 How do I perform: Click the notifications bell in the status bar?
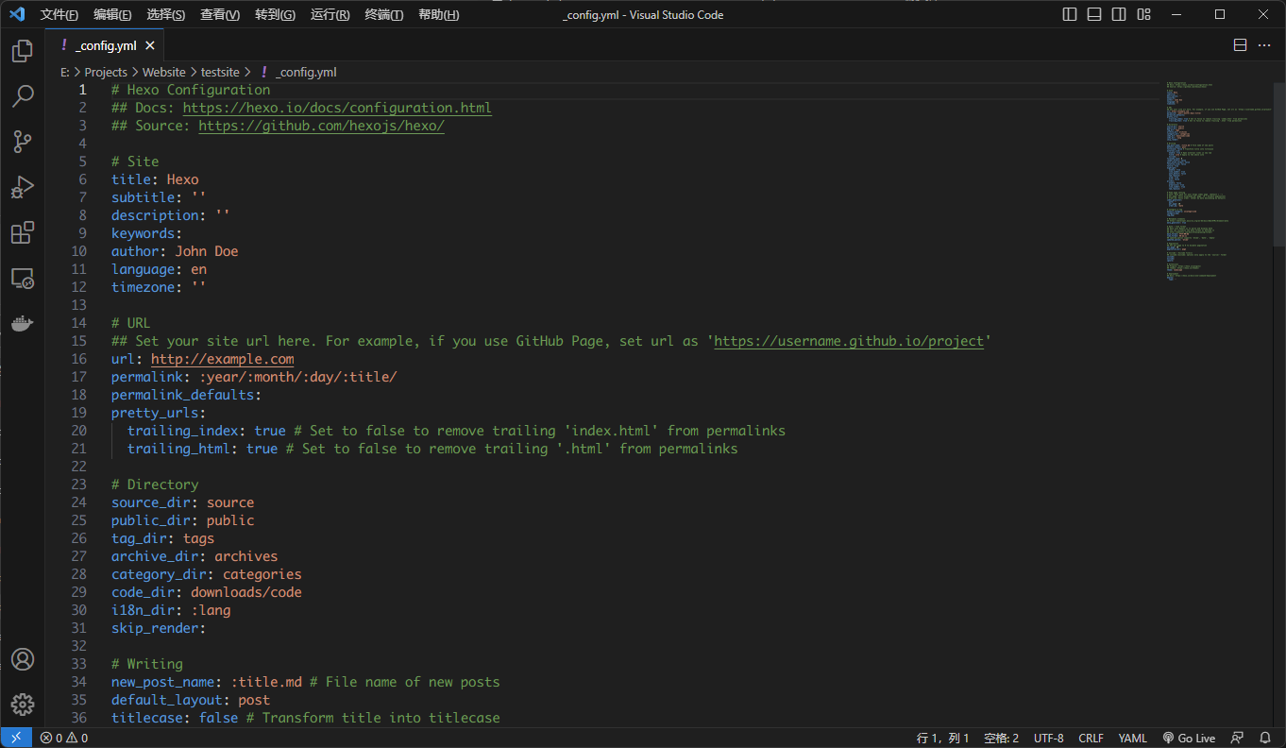pyautogui.click(x=1265, y=738)
